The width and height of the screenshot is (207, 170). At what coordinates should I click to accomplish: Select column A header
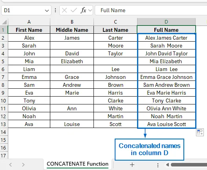29,22
